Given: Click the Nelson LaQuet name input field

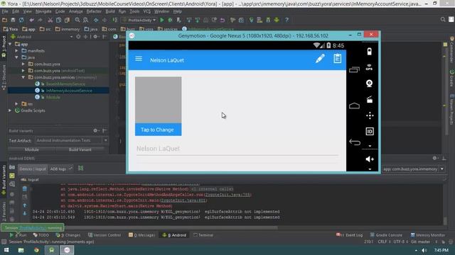Looking at the screenshot, I should pyautogui.click(x=237, y=149).
